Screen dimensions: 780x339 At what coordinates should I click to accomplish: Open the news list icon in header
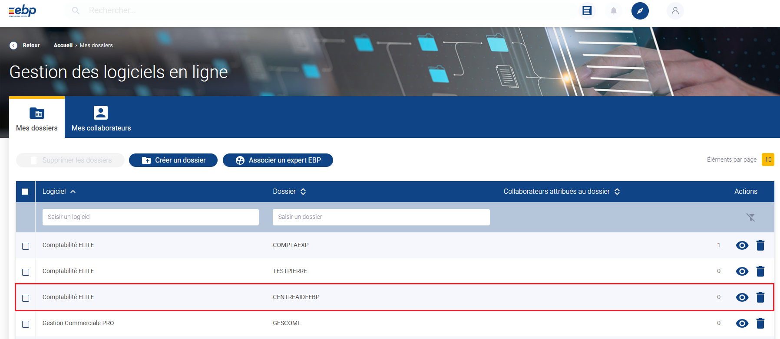coord(587,11)
